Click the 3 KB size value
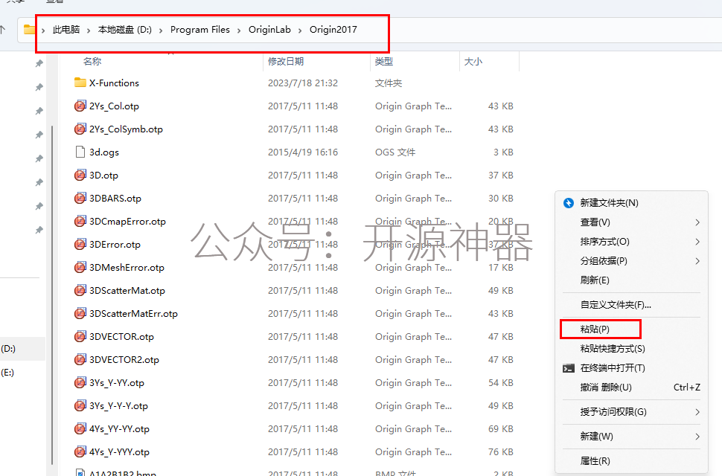This screenshot has width=722, height=476. [503, 152]
